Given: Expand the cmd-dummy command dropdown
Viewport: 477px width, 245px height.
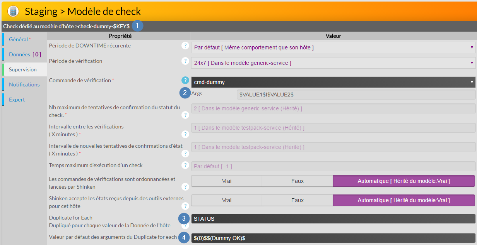Looking at the screenshot, I should point(333,82).
